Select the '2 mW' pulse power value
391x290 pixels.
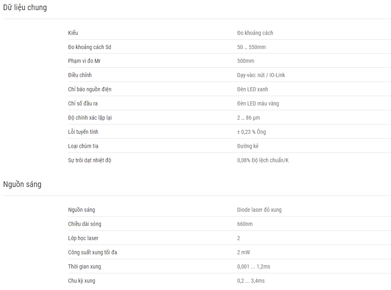coord(243,252)
